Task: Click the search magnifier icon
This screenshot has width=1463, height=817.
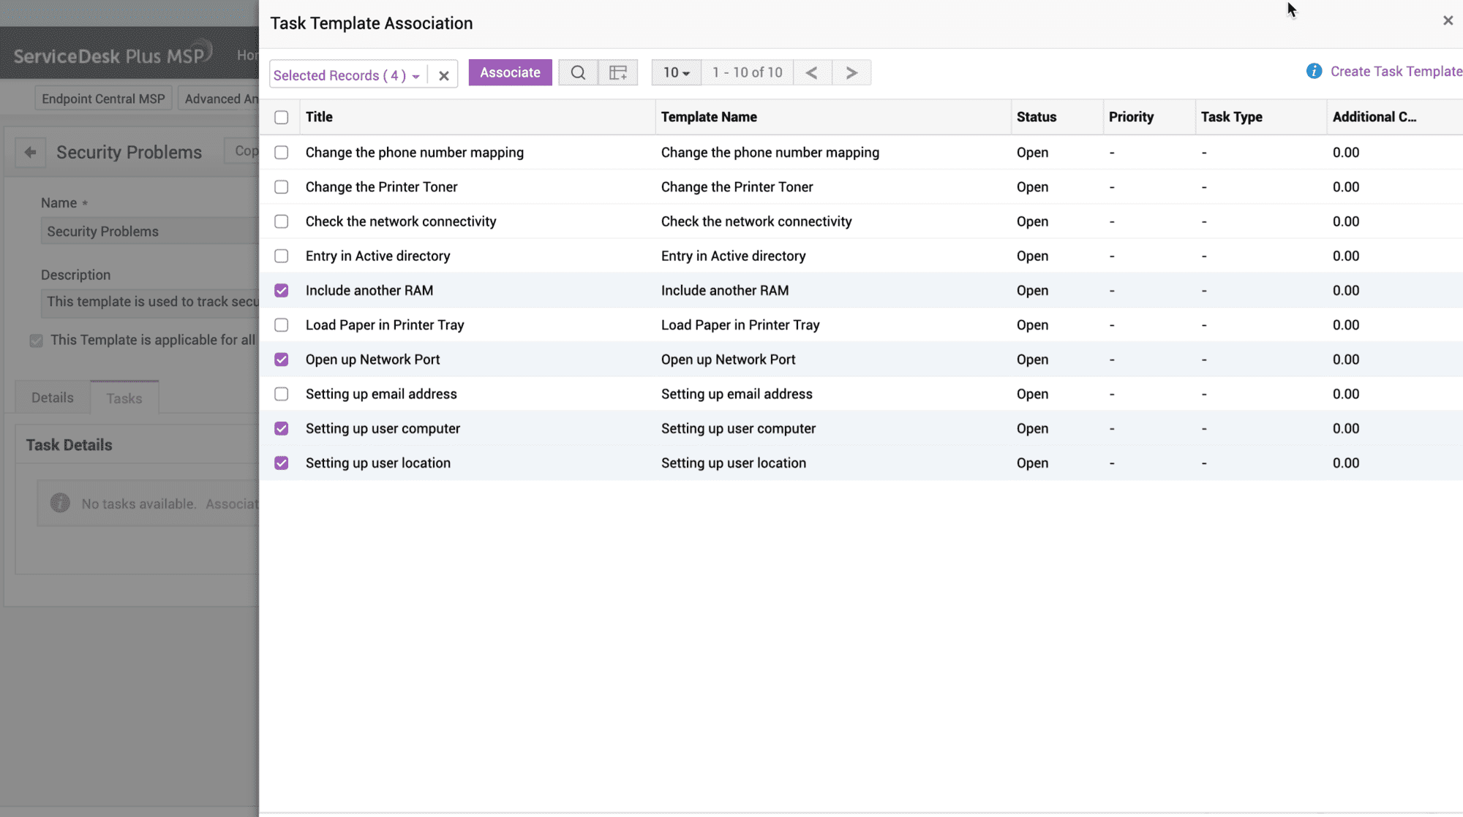Action: coord(578,72)
